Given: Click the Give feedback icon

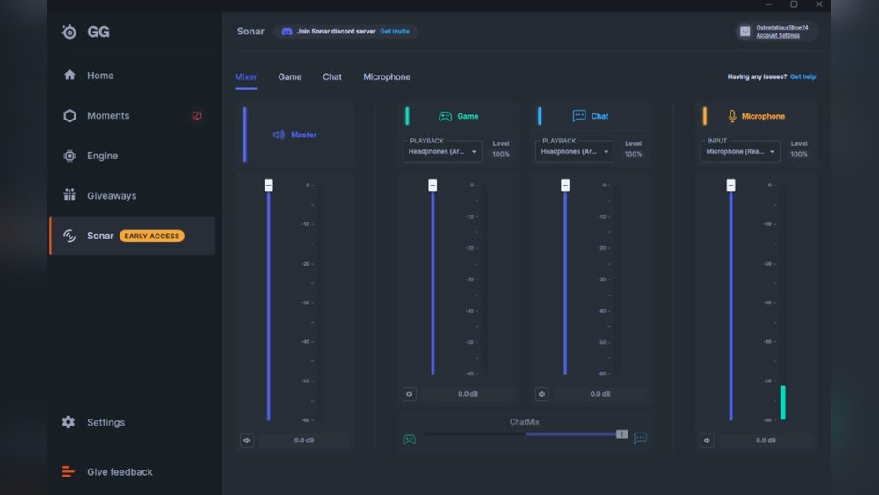Looking at the screenshot, I should click(x=68, y=471).
